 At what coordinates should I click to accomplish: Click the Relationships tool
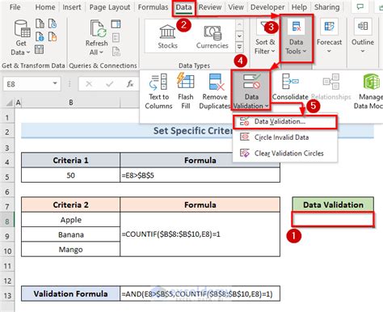331,87
